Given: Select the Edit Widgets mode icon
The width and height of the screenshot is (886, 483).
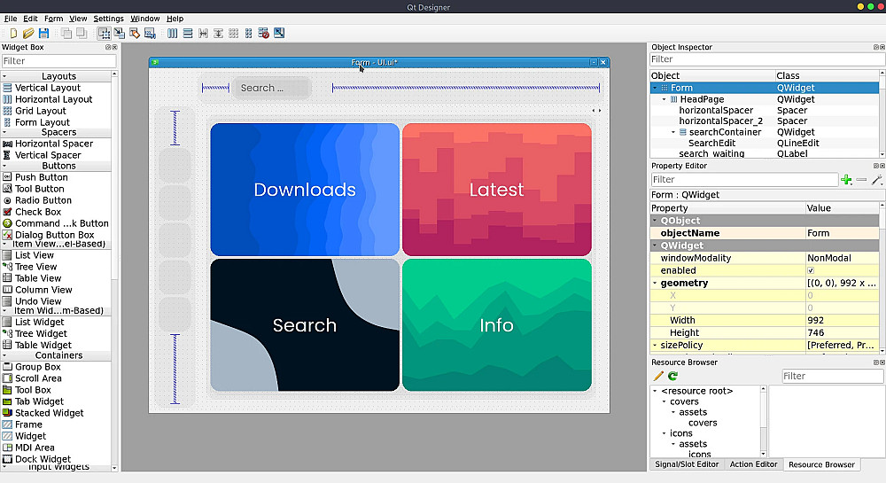Looking at the screenshot, I should point(105,34).
